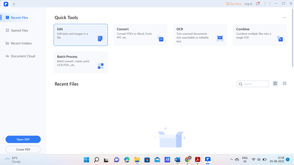
Task: Open the Convert quick tool card
Action: [140, 35]
